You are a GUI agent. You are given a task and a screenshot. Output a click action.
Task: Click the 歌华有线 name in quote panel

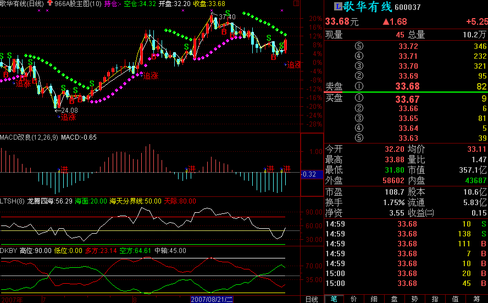point(368,6)
